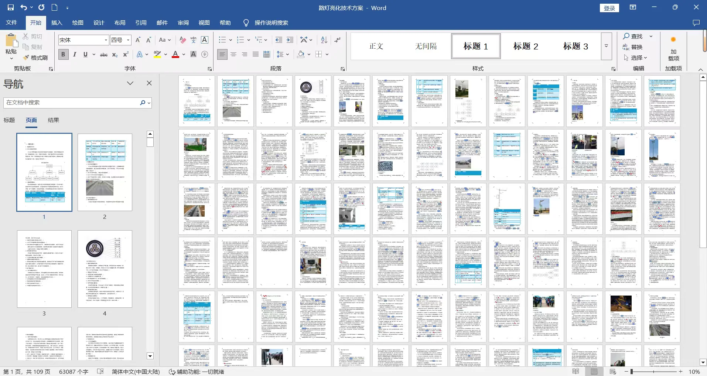Expand the Change Case Aa menu
This screenshot has width=707, height=376.
pos(165,40)
